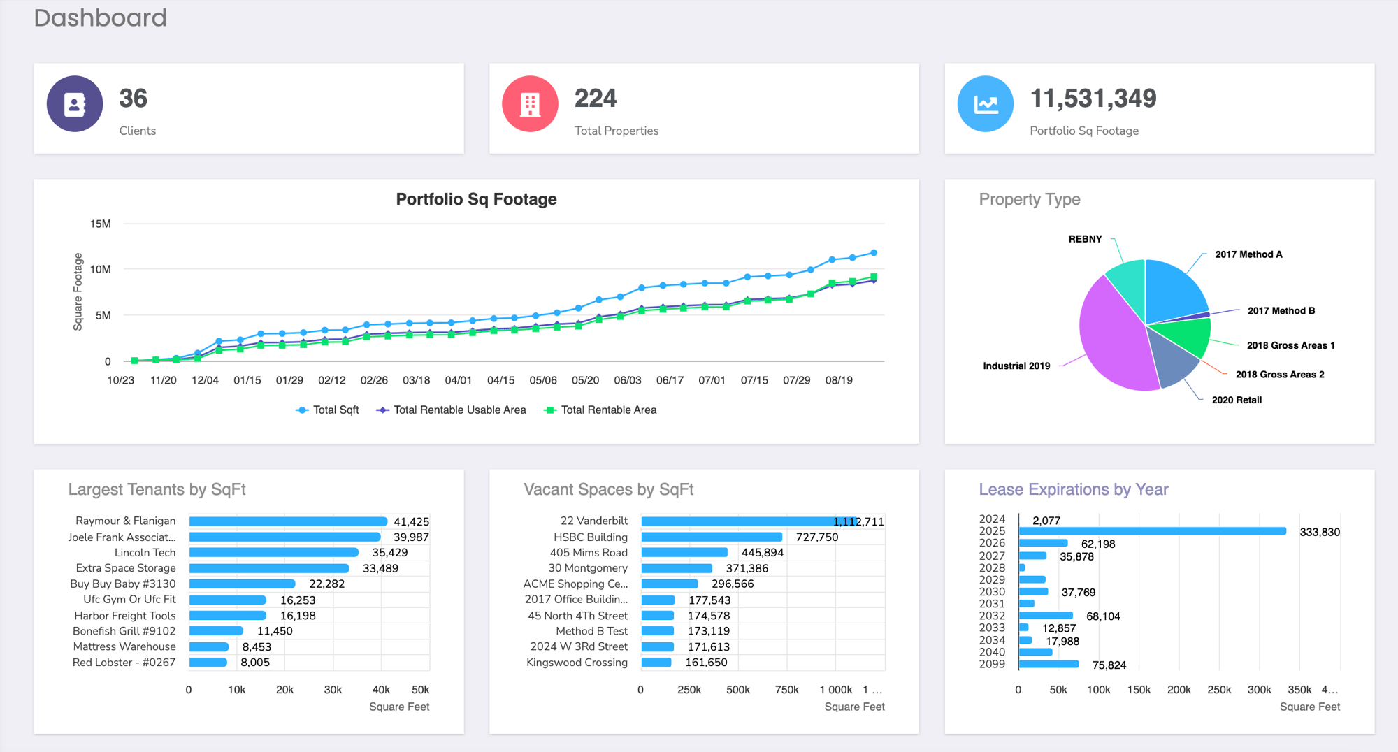Click the last Total Sqft data point
Viewport: 1398px width, 752px height.
click(874, 253)
